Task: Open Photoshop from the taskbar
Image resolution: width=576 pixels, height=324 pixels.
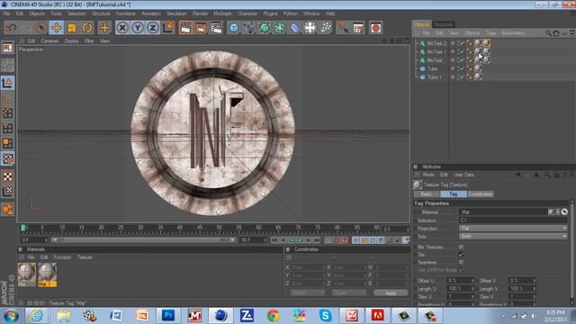Action: (168, 316)
